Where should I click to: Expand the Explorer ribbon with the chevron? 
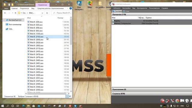pyautogui.click(x=67, y=8)
